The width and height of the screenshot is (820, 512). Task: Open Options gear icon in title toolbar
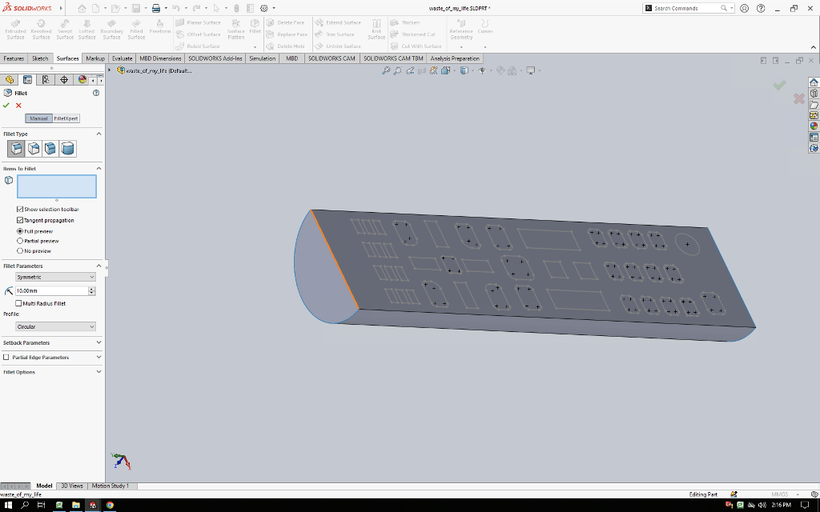click(264, 8)
